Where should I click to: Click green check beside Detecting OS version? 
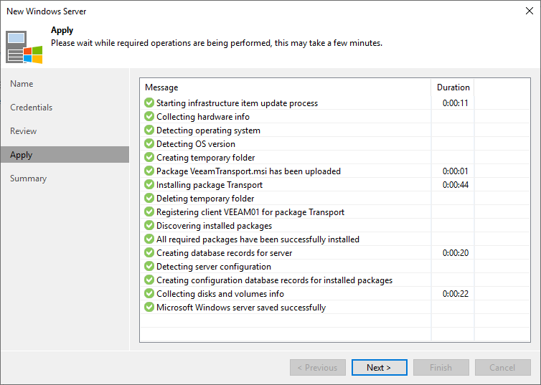(x=149, y=143)
